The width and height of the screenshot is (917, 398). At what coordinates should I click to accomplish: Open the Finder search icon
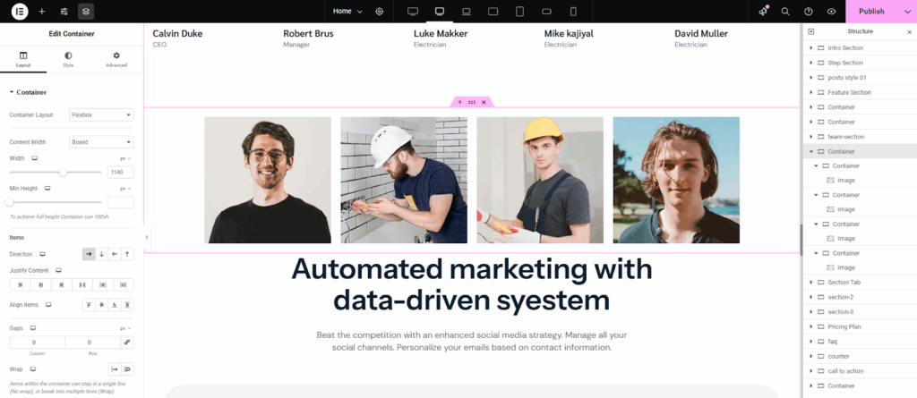[785, 11]
